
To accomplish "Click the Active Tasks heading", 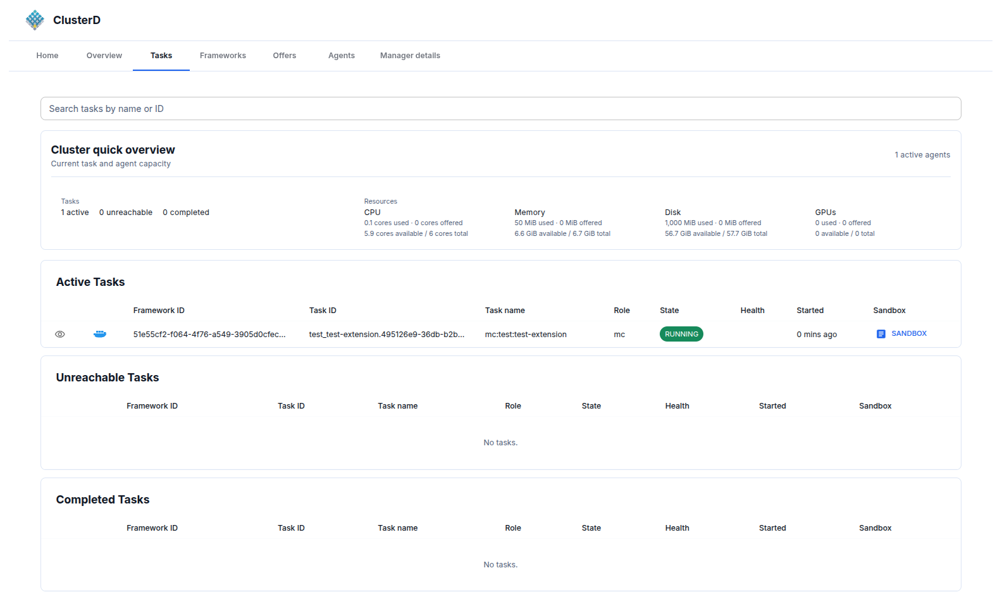I will pos(90,282).
